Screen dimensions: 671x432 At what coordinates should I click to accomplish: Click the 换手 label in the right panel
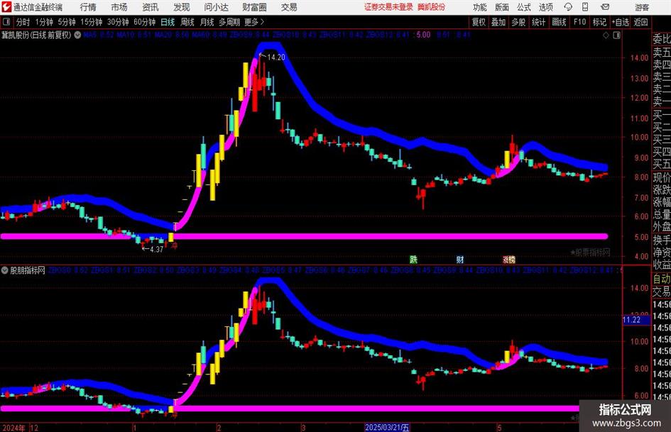tap(662, 240)
